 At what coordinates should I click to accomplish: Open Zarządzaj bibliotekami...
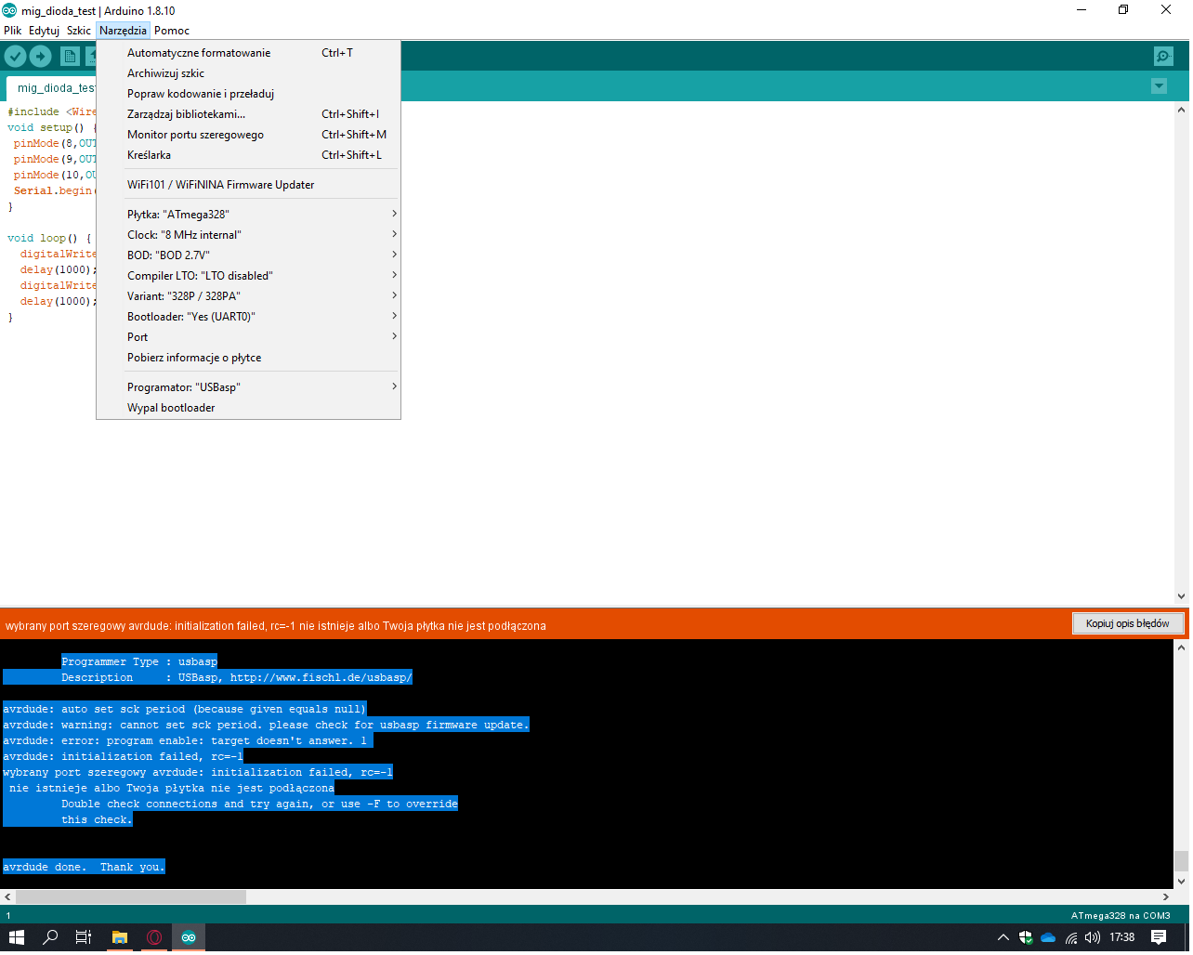248,114
